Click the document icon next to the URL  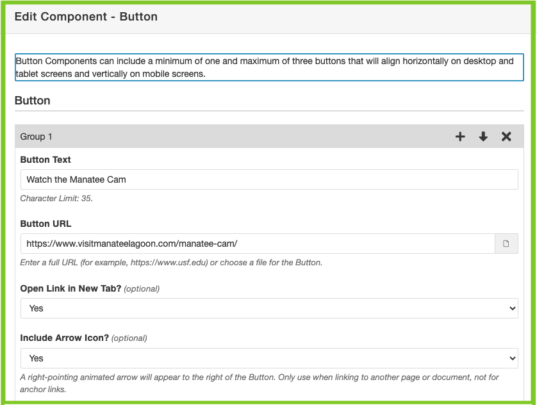tap(507, 244)
